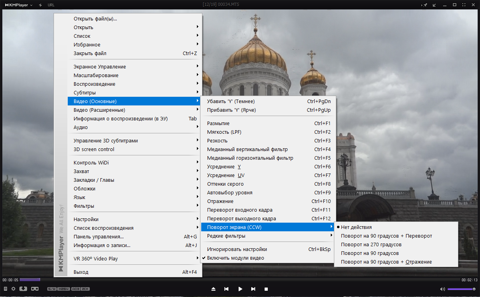The width and height of the screenshot is (480, 297).
Task: Mute audio via the speaker icon
Action: coord(443,289)
